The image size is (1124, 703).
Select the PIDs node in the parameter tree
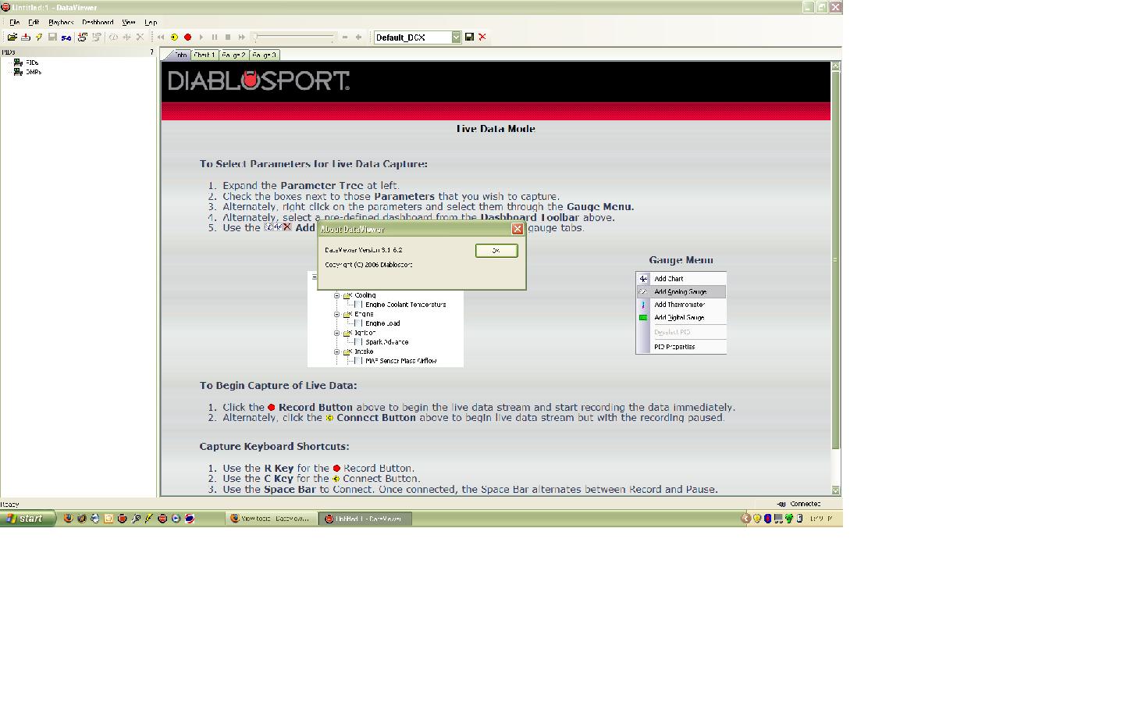32,62
